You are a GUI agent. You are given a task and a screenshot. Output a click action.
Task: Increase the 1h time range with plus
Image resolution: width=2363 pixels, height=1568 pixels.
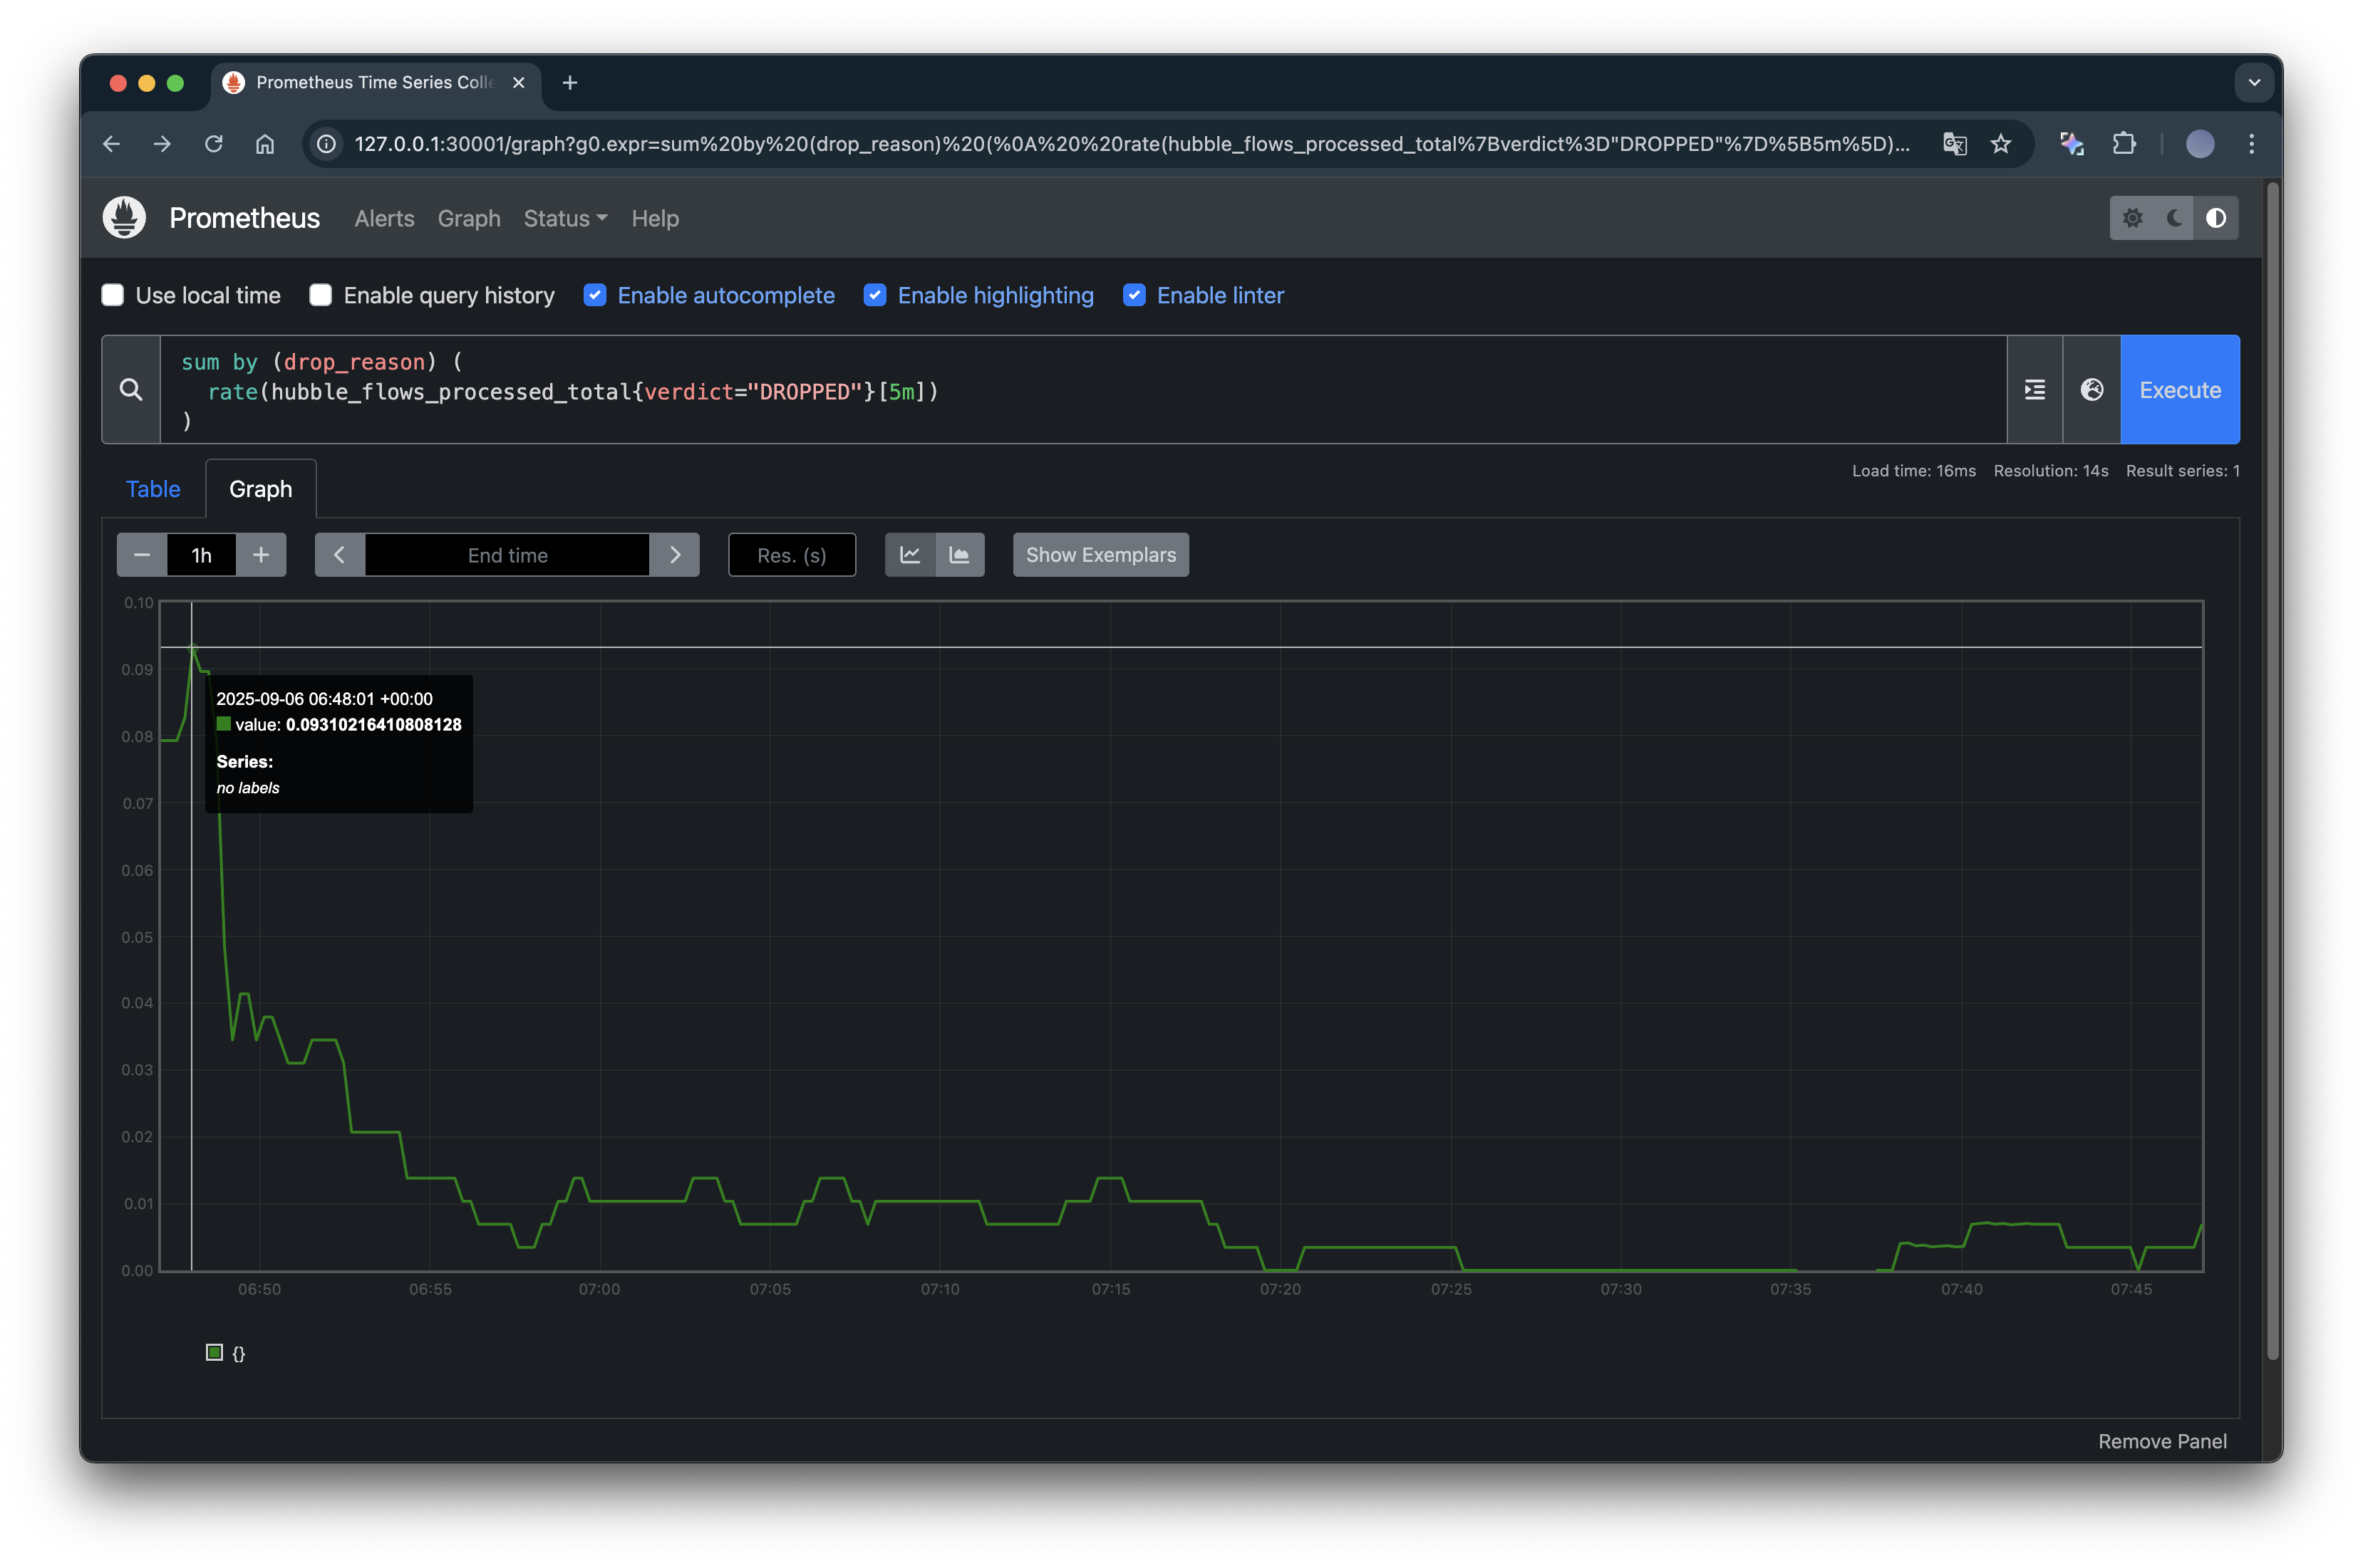pos(261,555)
